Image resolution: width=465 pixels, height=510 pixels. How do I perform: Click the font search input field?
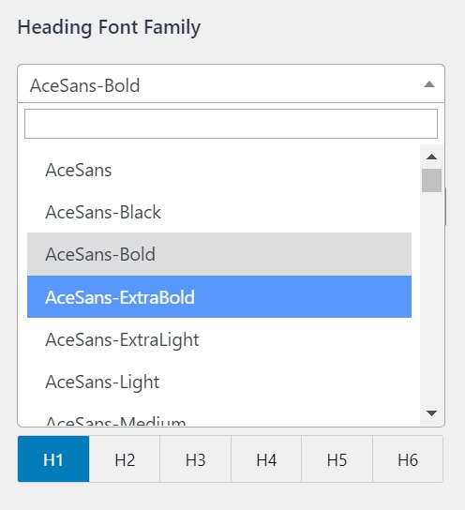click(231, 124)
